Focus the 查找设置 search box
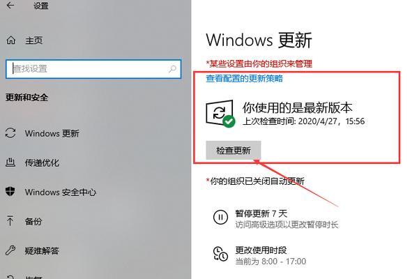 click(93, 69)
